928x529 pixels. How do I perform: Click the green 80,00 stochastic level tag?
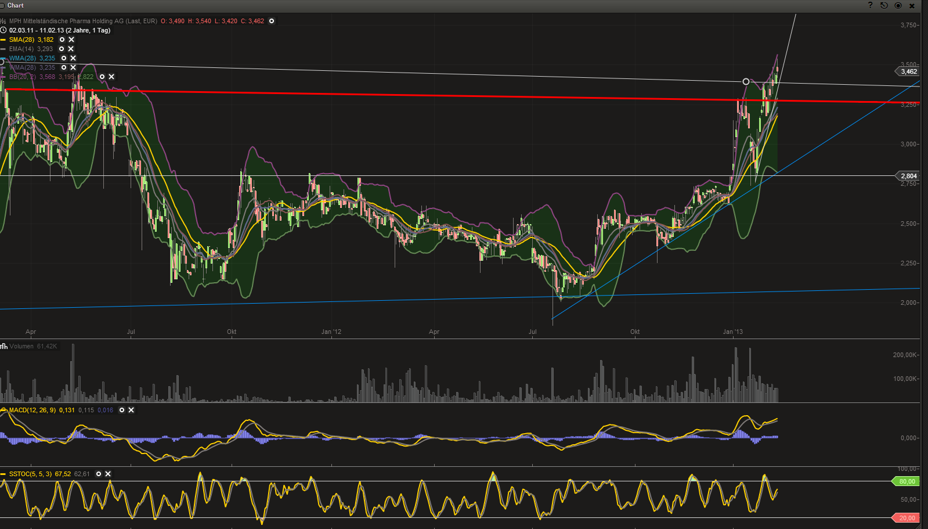pyautogui.click(x=907, y=481)
